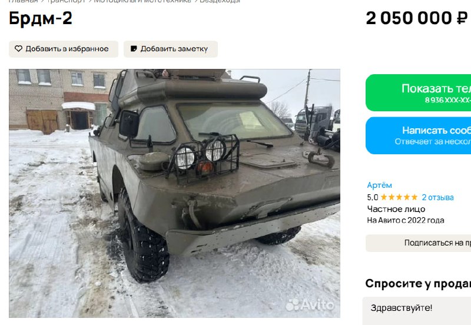
Task: Reveal the number with Показать телефон
Action: pyautogui.click(x=418, y=92)
